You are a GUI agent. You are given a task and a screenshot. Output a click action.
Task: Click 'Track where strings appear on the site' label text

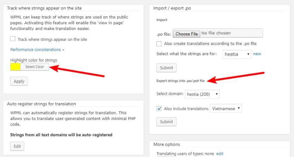tap(52, 39)
